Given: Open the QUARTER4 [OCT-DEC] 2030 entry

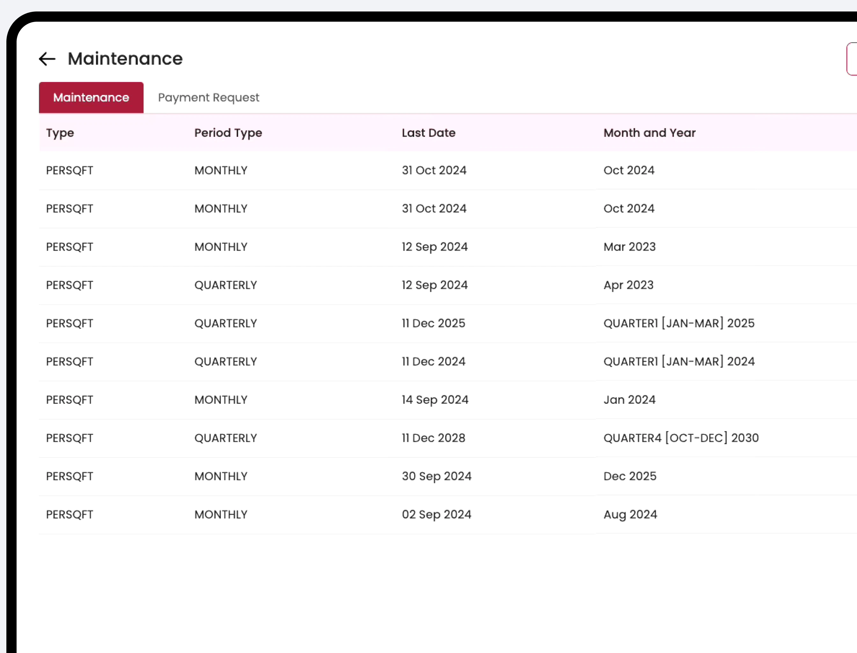Looking at the screenshot, I should pos(681,438).
